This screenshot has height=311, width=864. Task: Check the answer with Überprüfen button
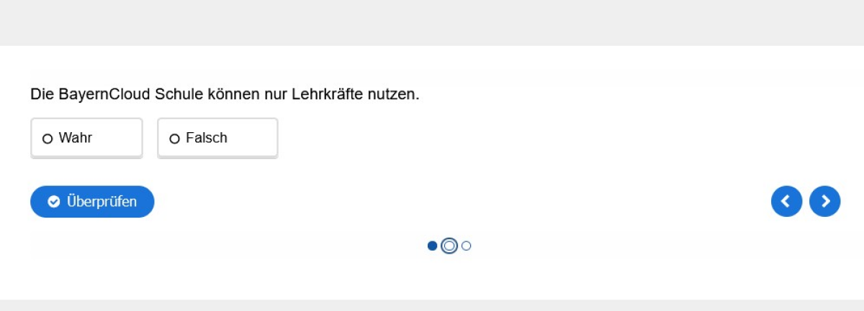coord(92,202)
